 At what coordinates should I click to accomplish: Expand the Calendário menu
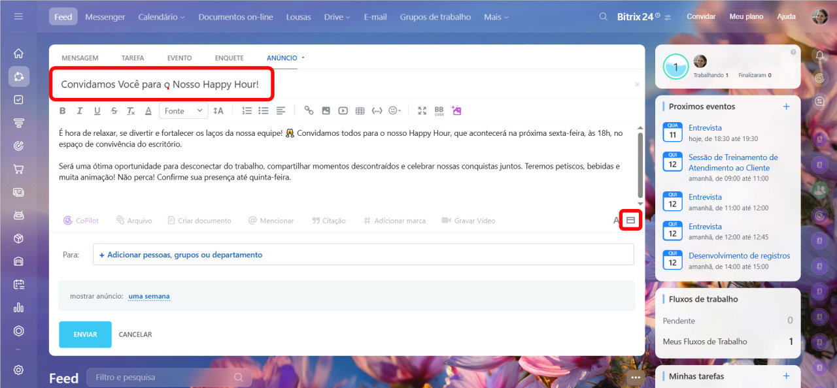click(162, 17)
